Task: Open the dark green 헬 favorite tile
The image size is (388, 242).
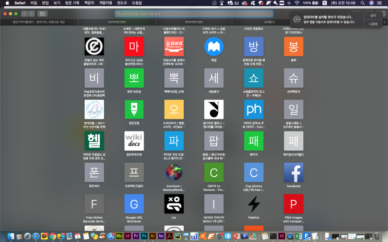Action: pos(94,141)
